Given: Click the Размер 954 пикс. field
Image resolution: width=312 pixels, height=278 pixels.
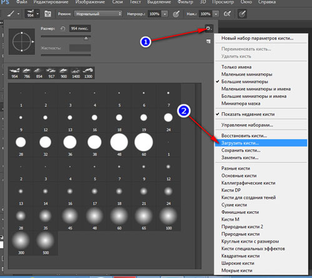Looking at the screenshot, I should 80,29.
